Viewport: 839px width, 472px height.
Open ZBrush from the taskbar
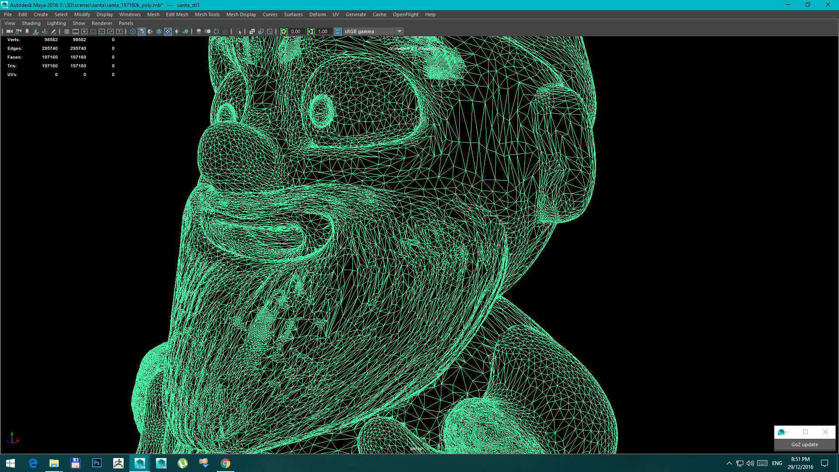pyautogui.click(x=118, y=463)
